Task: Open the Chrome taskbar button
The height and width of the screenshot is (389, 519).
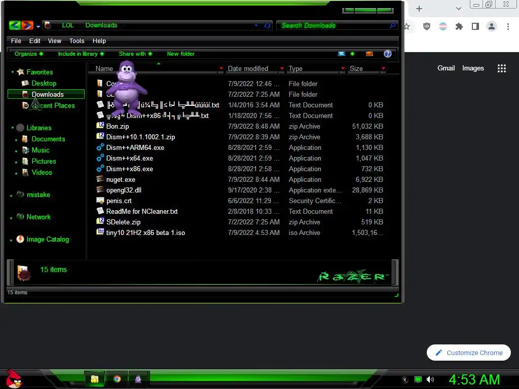Action: (117, 379)
